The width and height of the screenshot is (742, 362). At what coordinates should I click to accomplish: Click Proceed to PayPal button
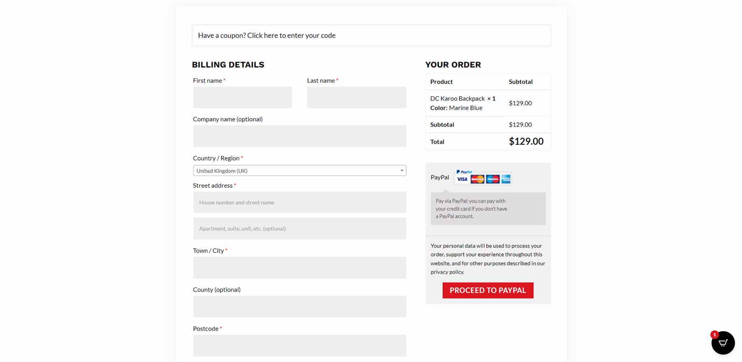tap(488, 290)
